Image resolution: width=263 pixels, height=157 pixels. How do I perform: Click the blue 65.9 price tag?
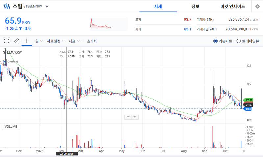point(248,109)
